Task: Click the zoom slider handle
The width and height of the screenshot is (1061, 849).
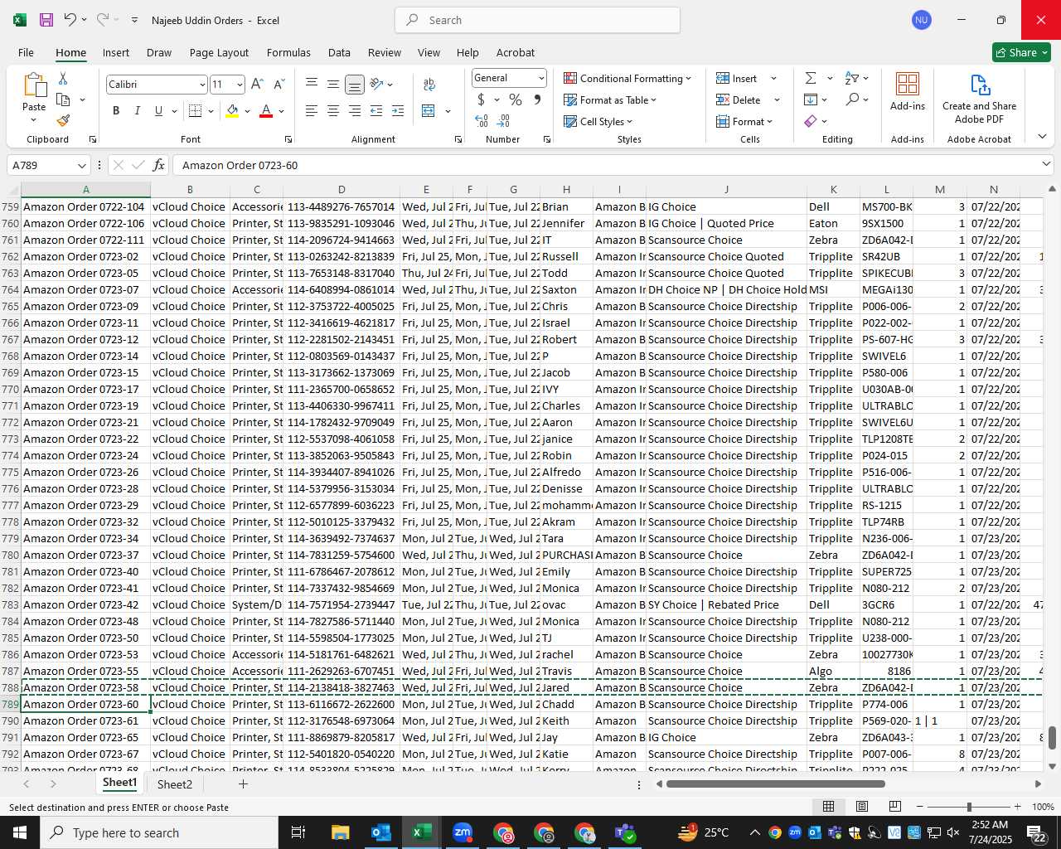Action: pyautogui.click(x=969, y=807)
